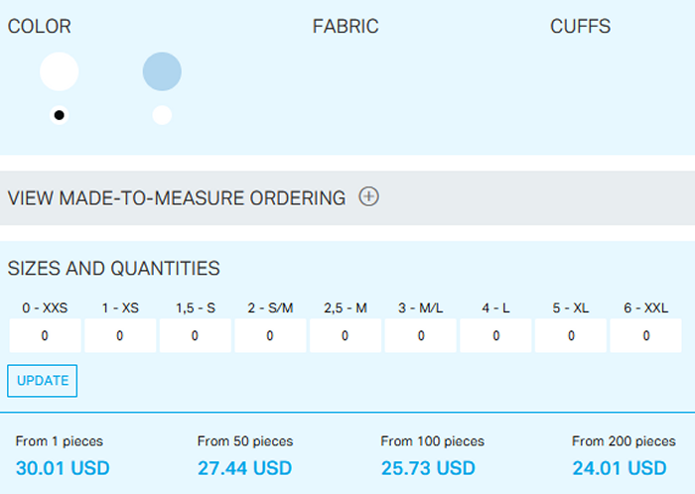Click the 24.01 USD price tier

pos(619,467)
